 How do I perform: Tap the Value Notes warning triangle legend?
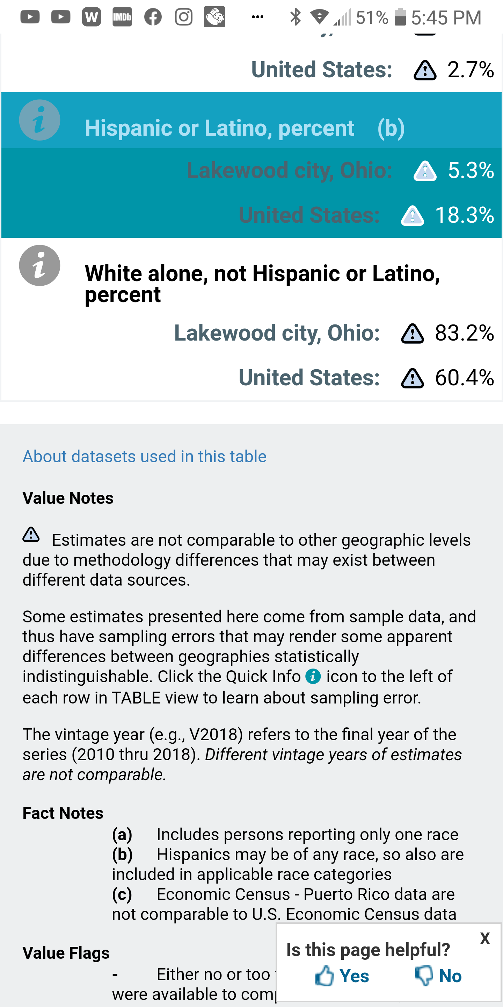click(x=31, y=534)
